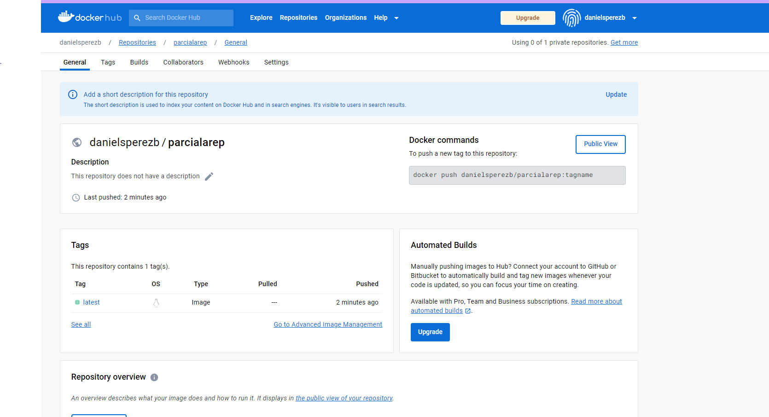Expand the Help menu chevron
769x417 pixels.
pos(396,18)
